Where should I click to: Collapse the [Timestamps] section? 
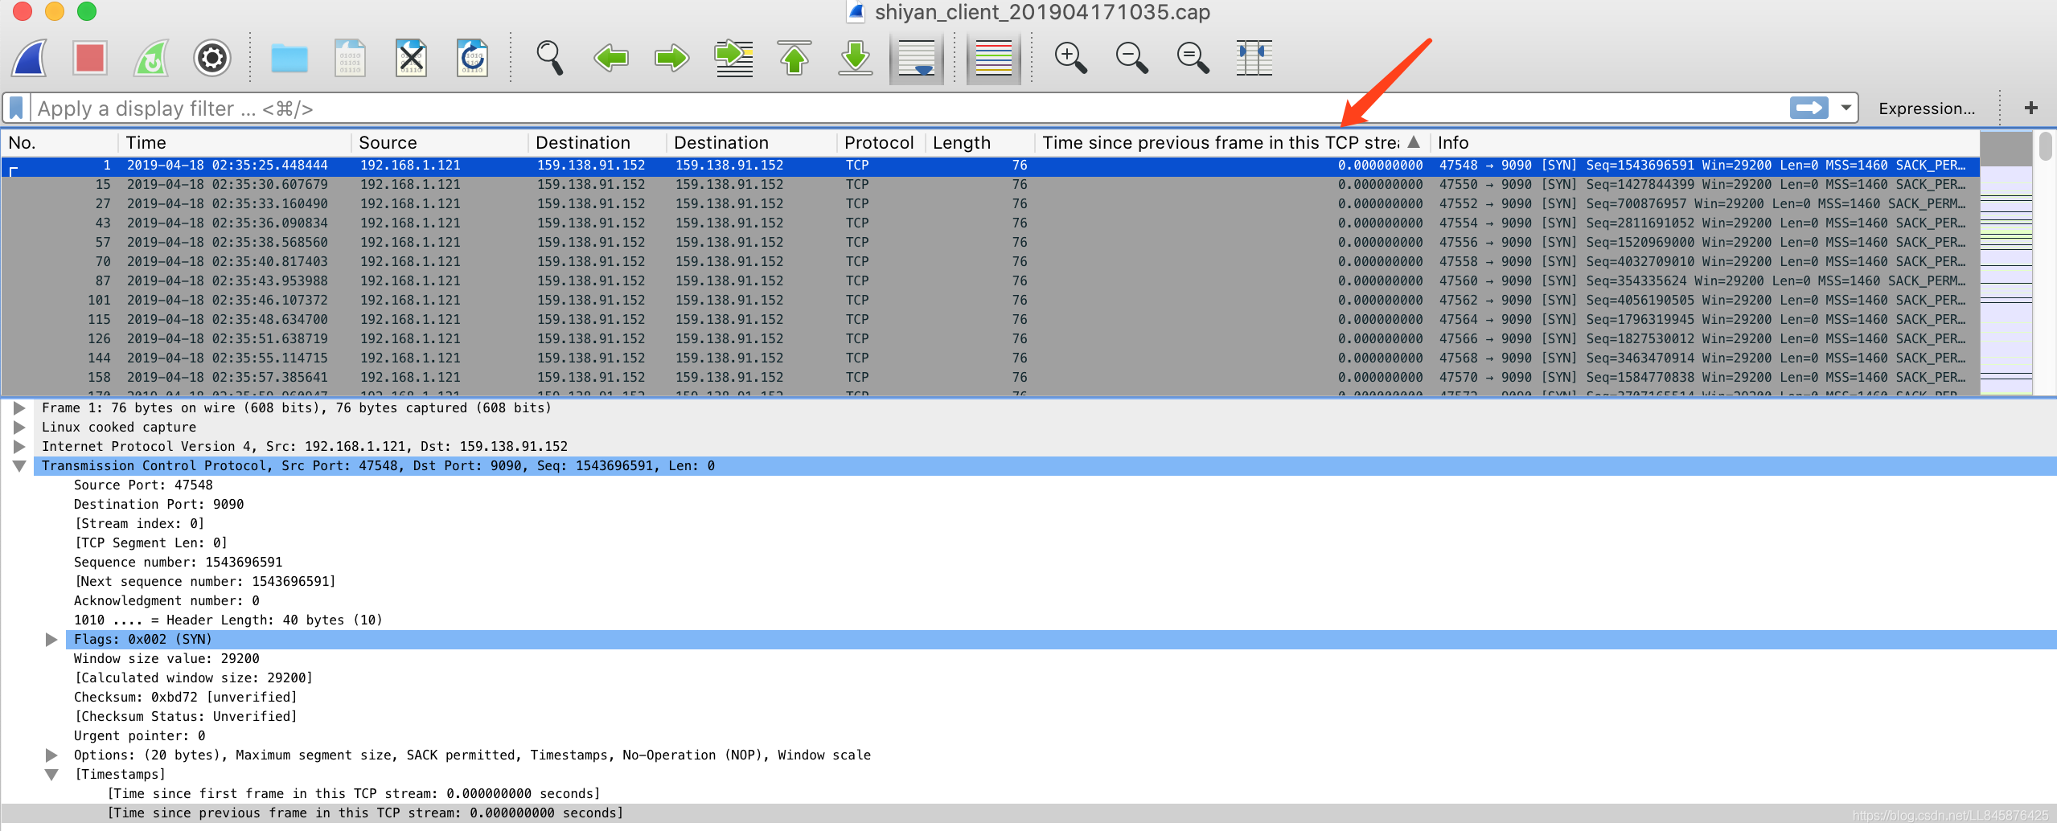click(51, 775)
